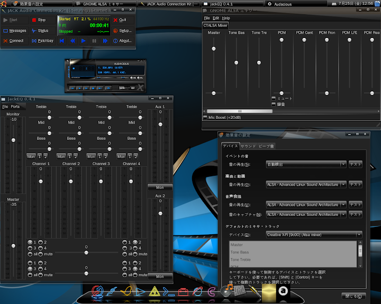Select the CTALSA Mixer tab

coord(215,25)
